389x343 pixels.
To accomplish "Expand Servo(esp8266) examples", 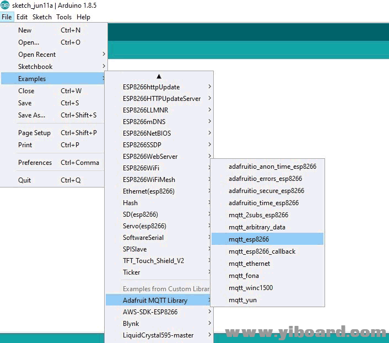I will (x=158, y=226).
